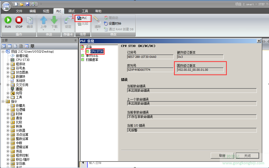
Task: Select 新增功能 in the project tree
Action: pos(22,56)
